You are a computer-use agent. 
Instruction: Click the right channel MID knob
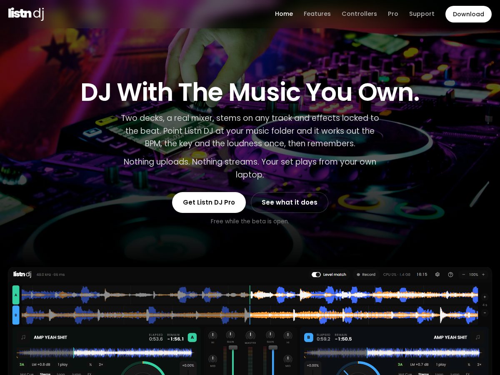point(288,359)
